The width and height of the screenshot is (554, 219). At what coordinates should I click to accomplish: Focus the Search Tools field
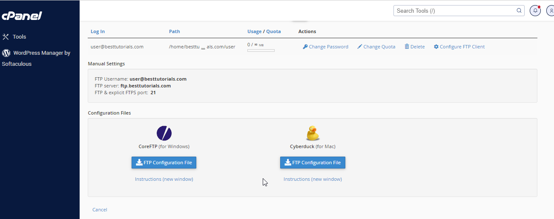(x=459, y=11)
